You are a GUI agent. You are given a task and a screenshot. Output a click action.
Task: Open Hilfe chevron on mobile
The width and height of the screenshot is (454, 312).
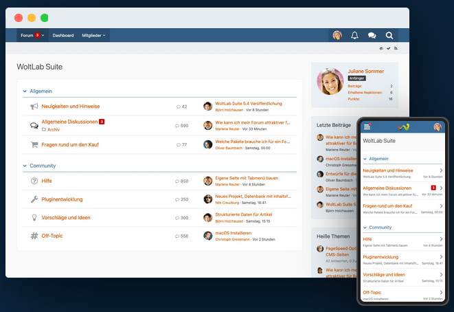[441, 239]
